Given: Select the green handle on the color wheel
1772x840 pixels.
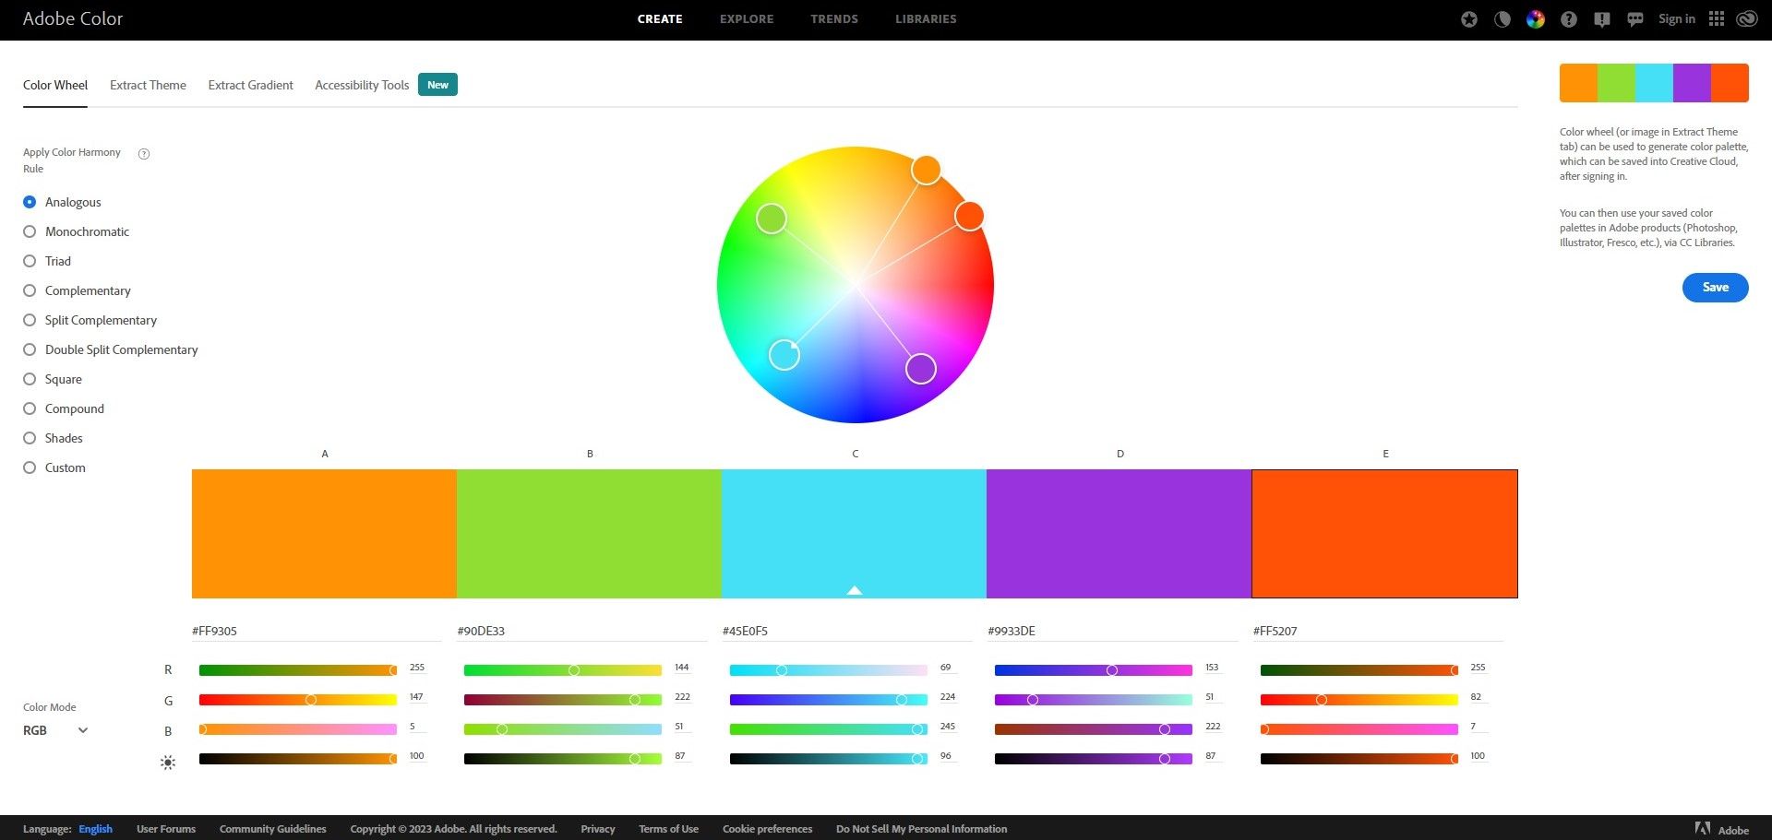Looking at the screenshot, I should [772, 219].
